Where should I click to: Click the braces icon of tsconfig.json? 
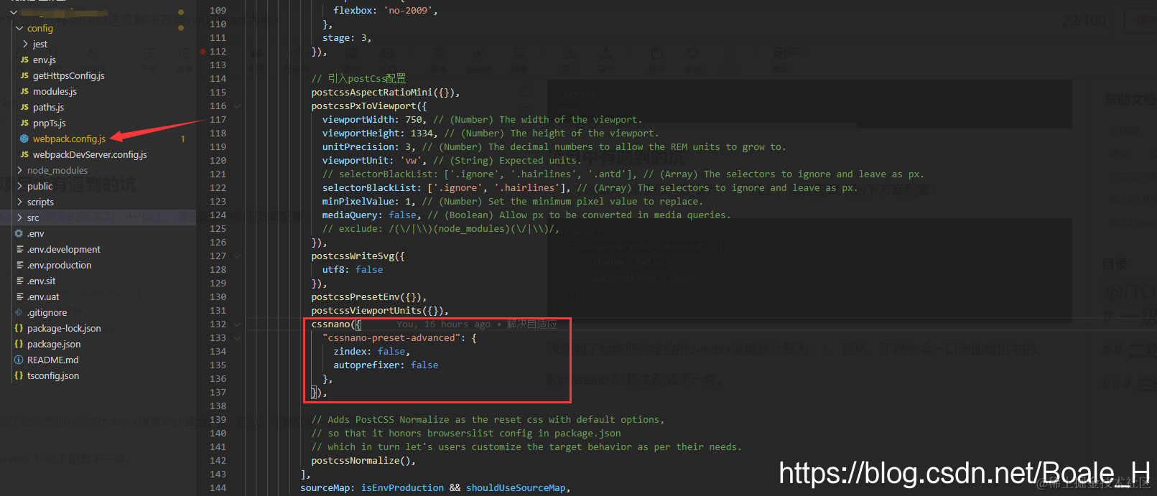(x=19, y=376)
